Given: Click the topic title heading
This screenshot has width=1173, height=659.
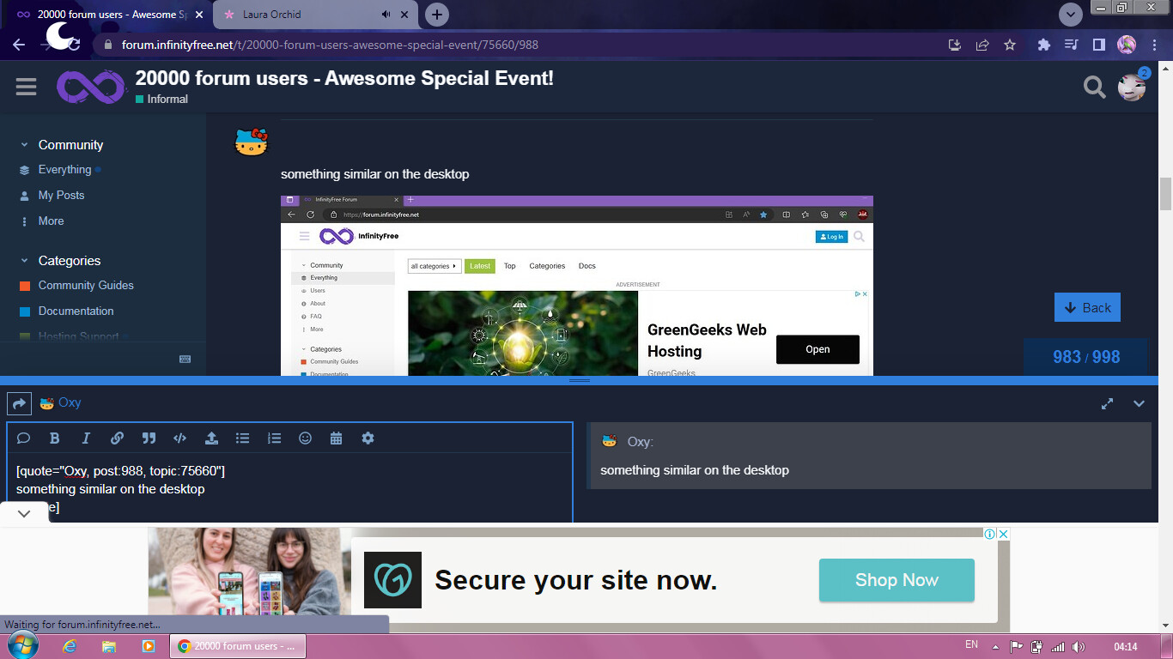Looking at the screenshot, I should point(344,78).
